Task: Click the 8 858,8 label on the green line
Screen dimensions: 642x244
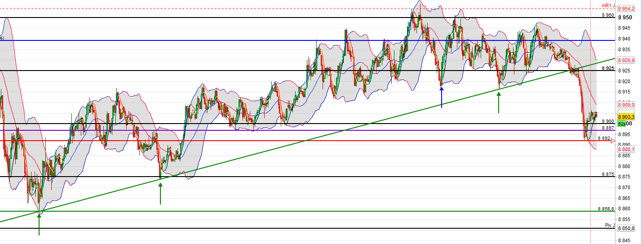Action: pos(606,209)
